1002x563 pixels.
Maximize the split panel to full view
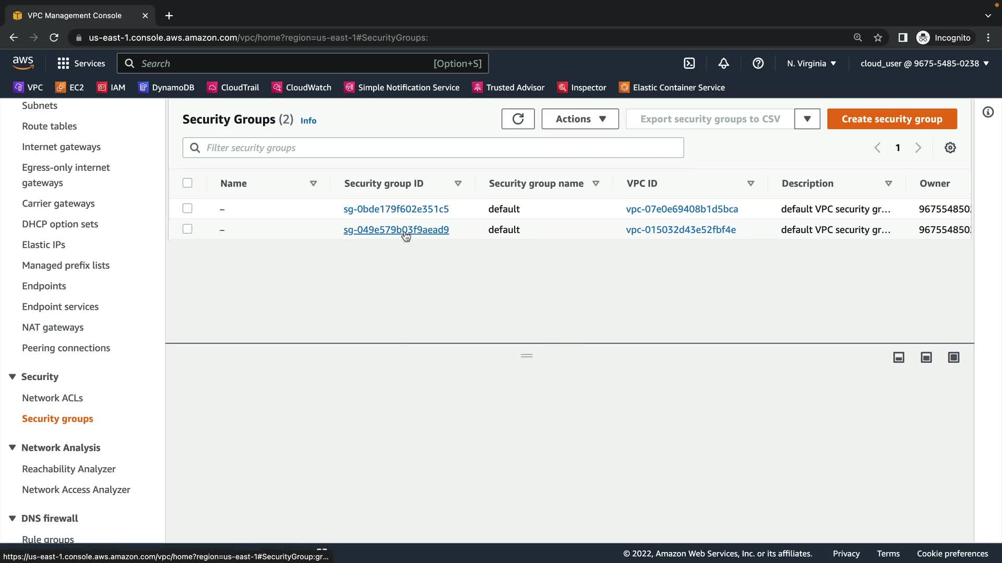tap(953, 358)
